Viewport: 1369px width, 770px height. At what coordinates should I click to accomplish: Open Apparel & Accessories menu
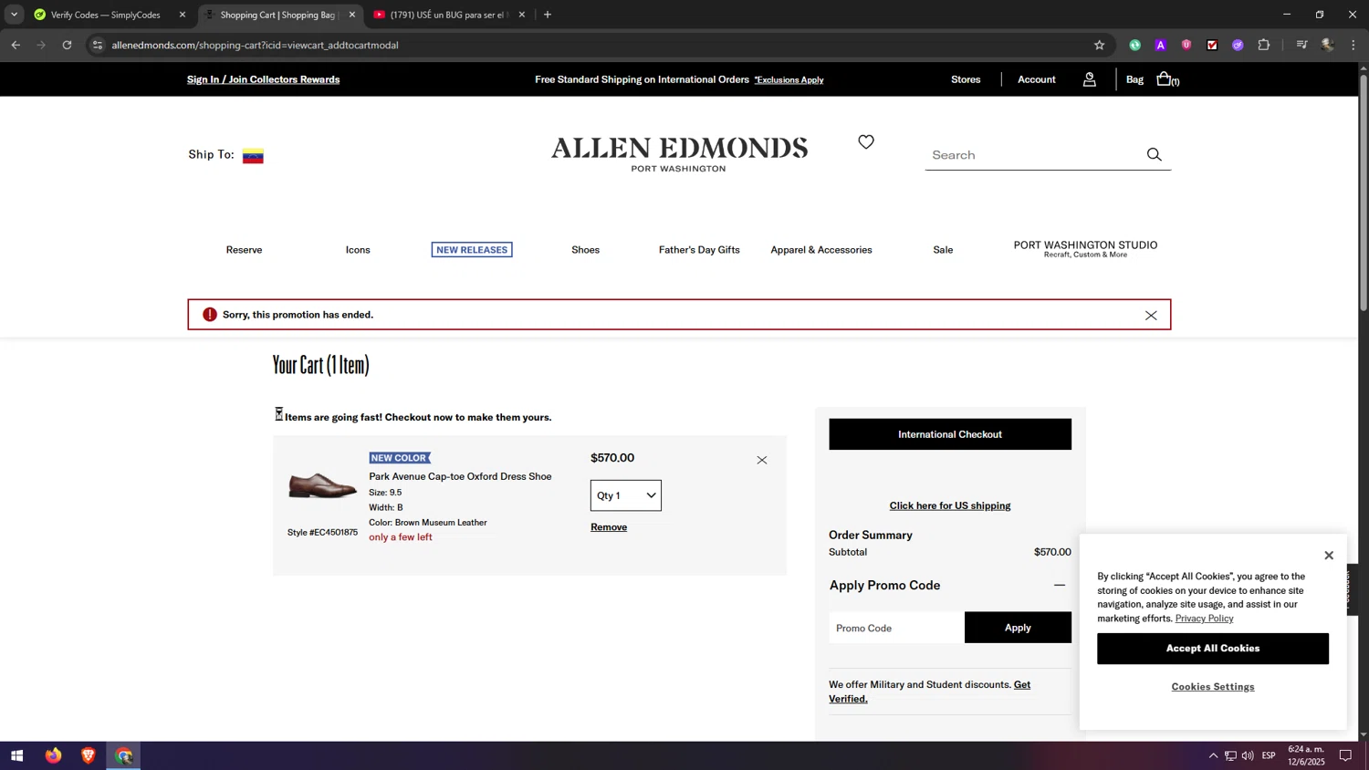tap(821, 250)
